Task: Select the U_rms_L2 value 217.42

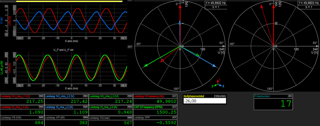Action: (x=79, y=101)
